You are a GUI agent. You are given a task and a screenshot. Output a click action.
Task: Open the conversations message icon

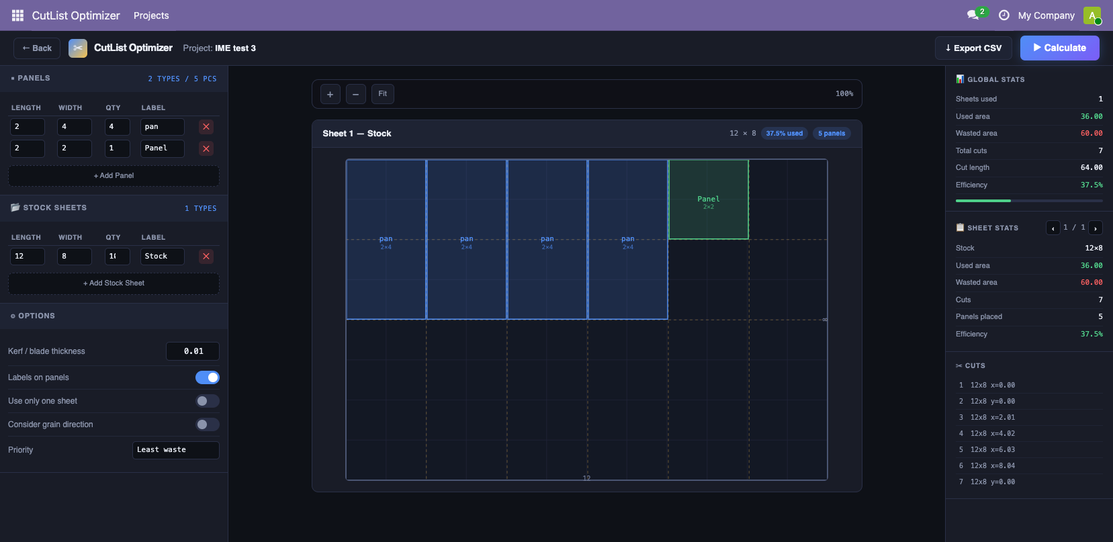point(973,15)
